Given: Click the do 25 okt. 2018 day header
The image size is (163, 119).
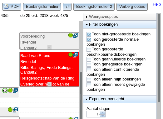Looking at the screenshot, I should coord(44,16).
